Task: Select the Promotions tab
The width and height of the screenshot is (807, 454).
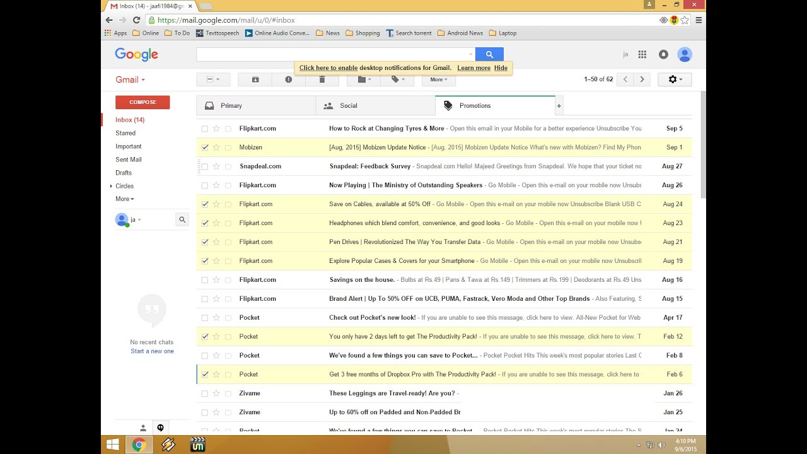Action: coord(495,106)
